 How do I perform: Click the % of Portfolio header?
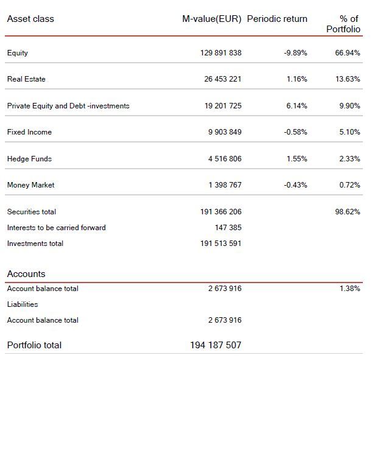[x=343, y=24]
